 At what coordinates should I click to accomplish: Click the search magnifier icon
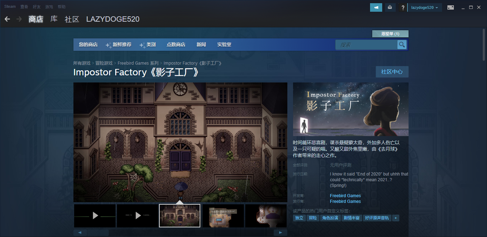(402, 44)
